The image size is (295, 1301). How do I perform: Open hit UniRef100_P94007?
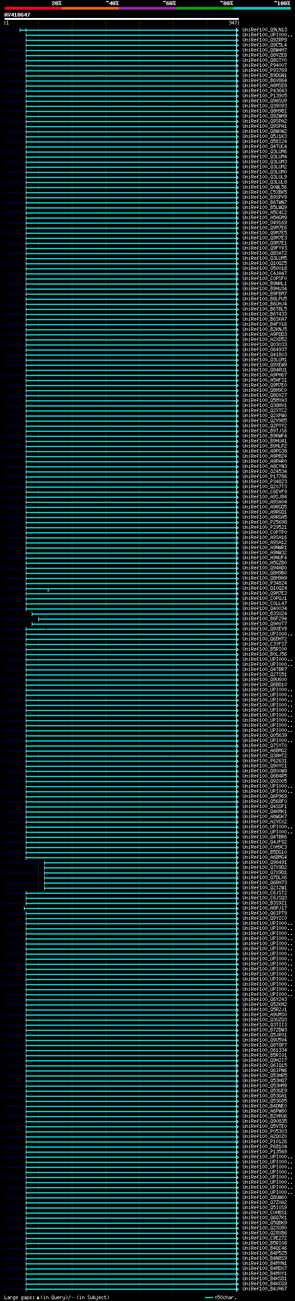265,65
